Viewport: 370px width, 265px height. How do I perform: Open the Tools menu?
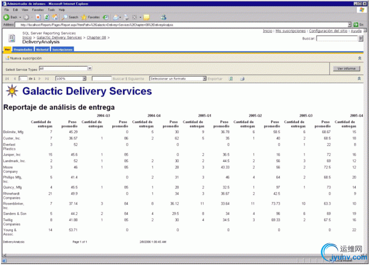[51, 10]
